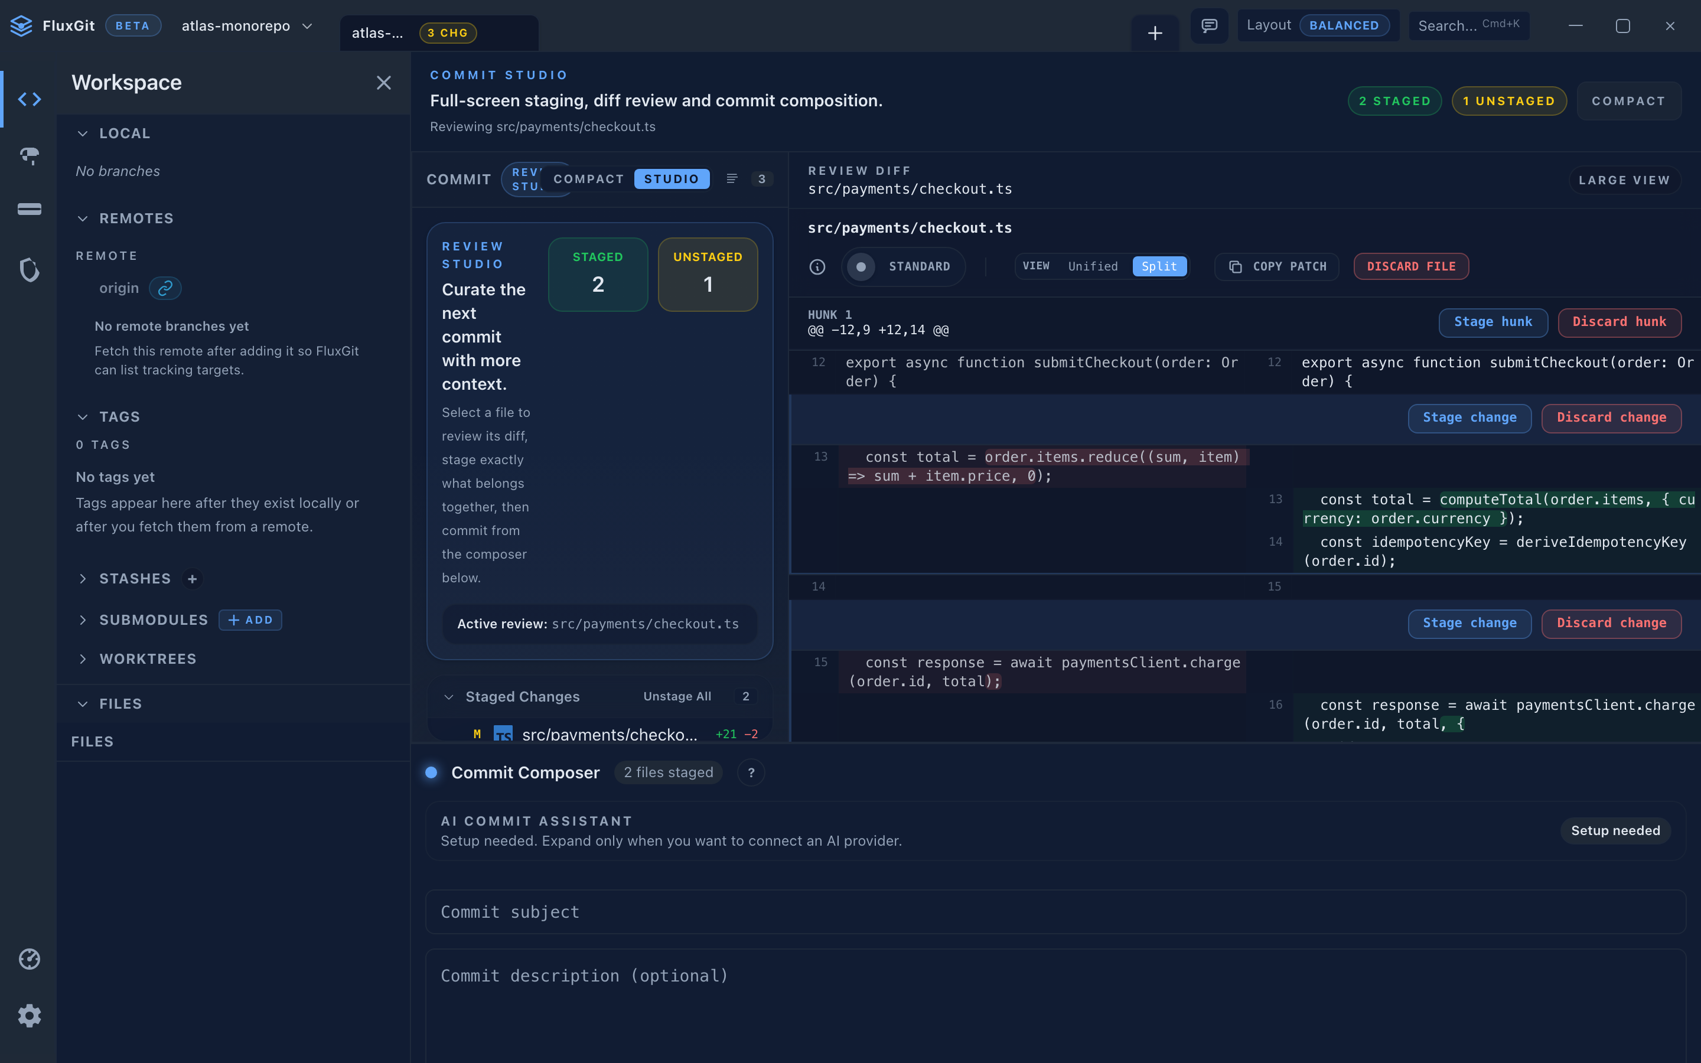
Task: Expand the SUBMODULES section
Action: coord(83,620)
